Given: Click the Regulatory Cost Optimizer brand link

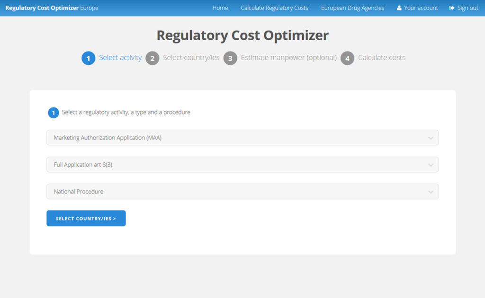Looking at the screenshot, I should pos(51,8).
